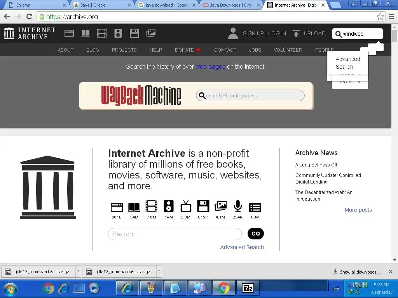Viewport: 398px width, 298px height.
Task: Open the Web icon in the top navigation bar
Action: 69,33
